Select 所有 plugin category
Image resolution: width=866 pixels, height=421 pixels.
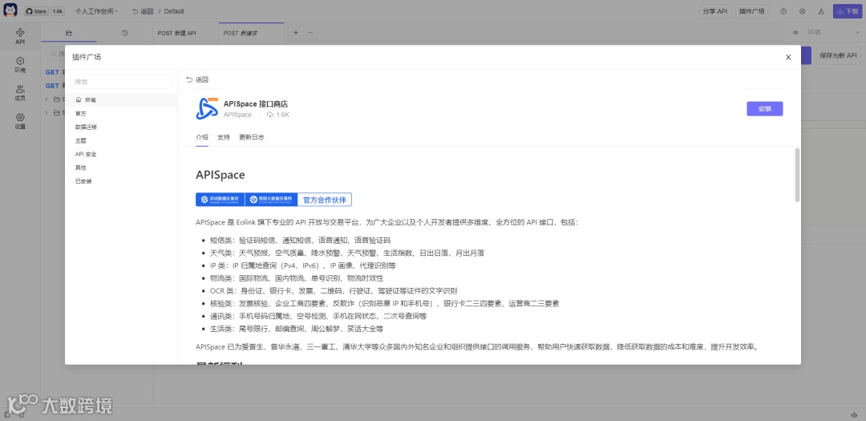[x=121, y=100]
